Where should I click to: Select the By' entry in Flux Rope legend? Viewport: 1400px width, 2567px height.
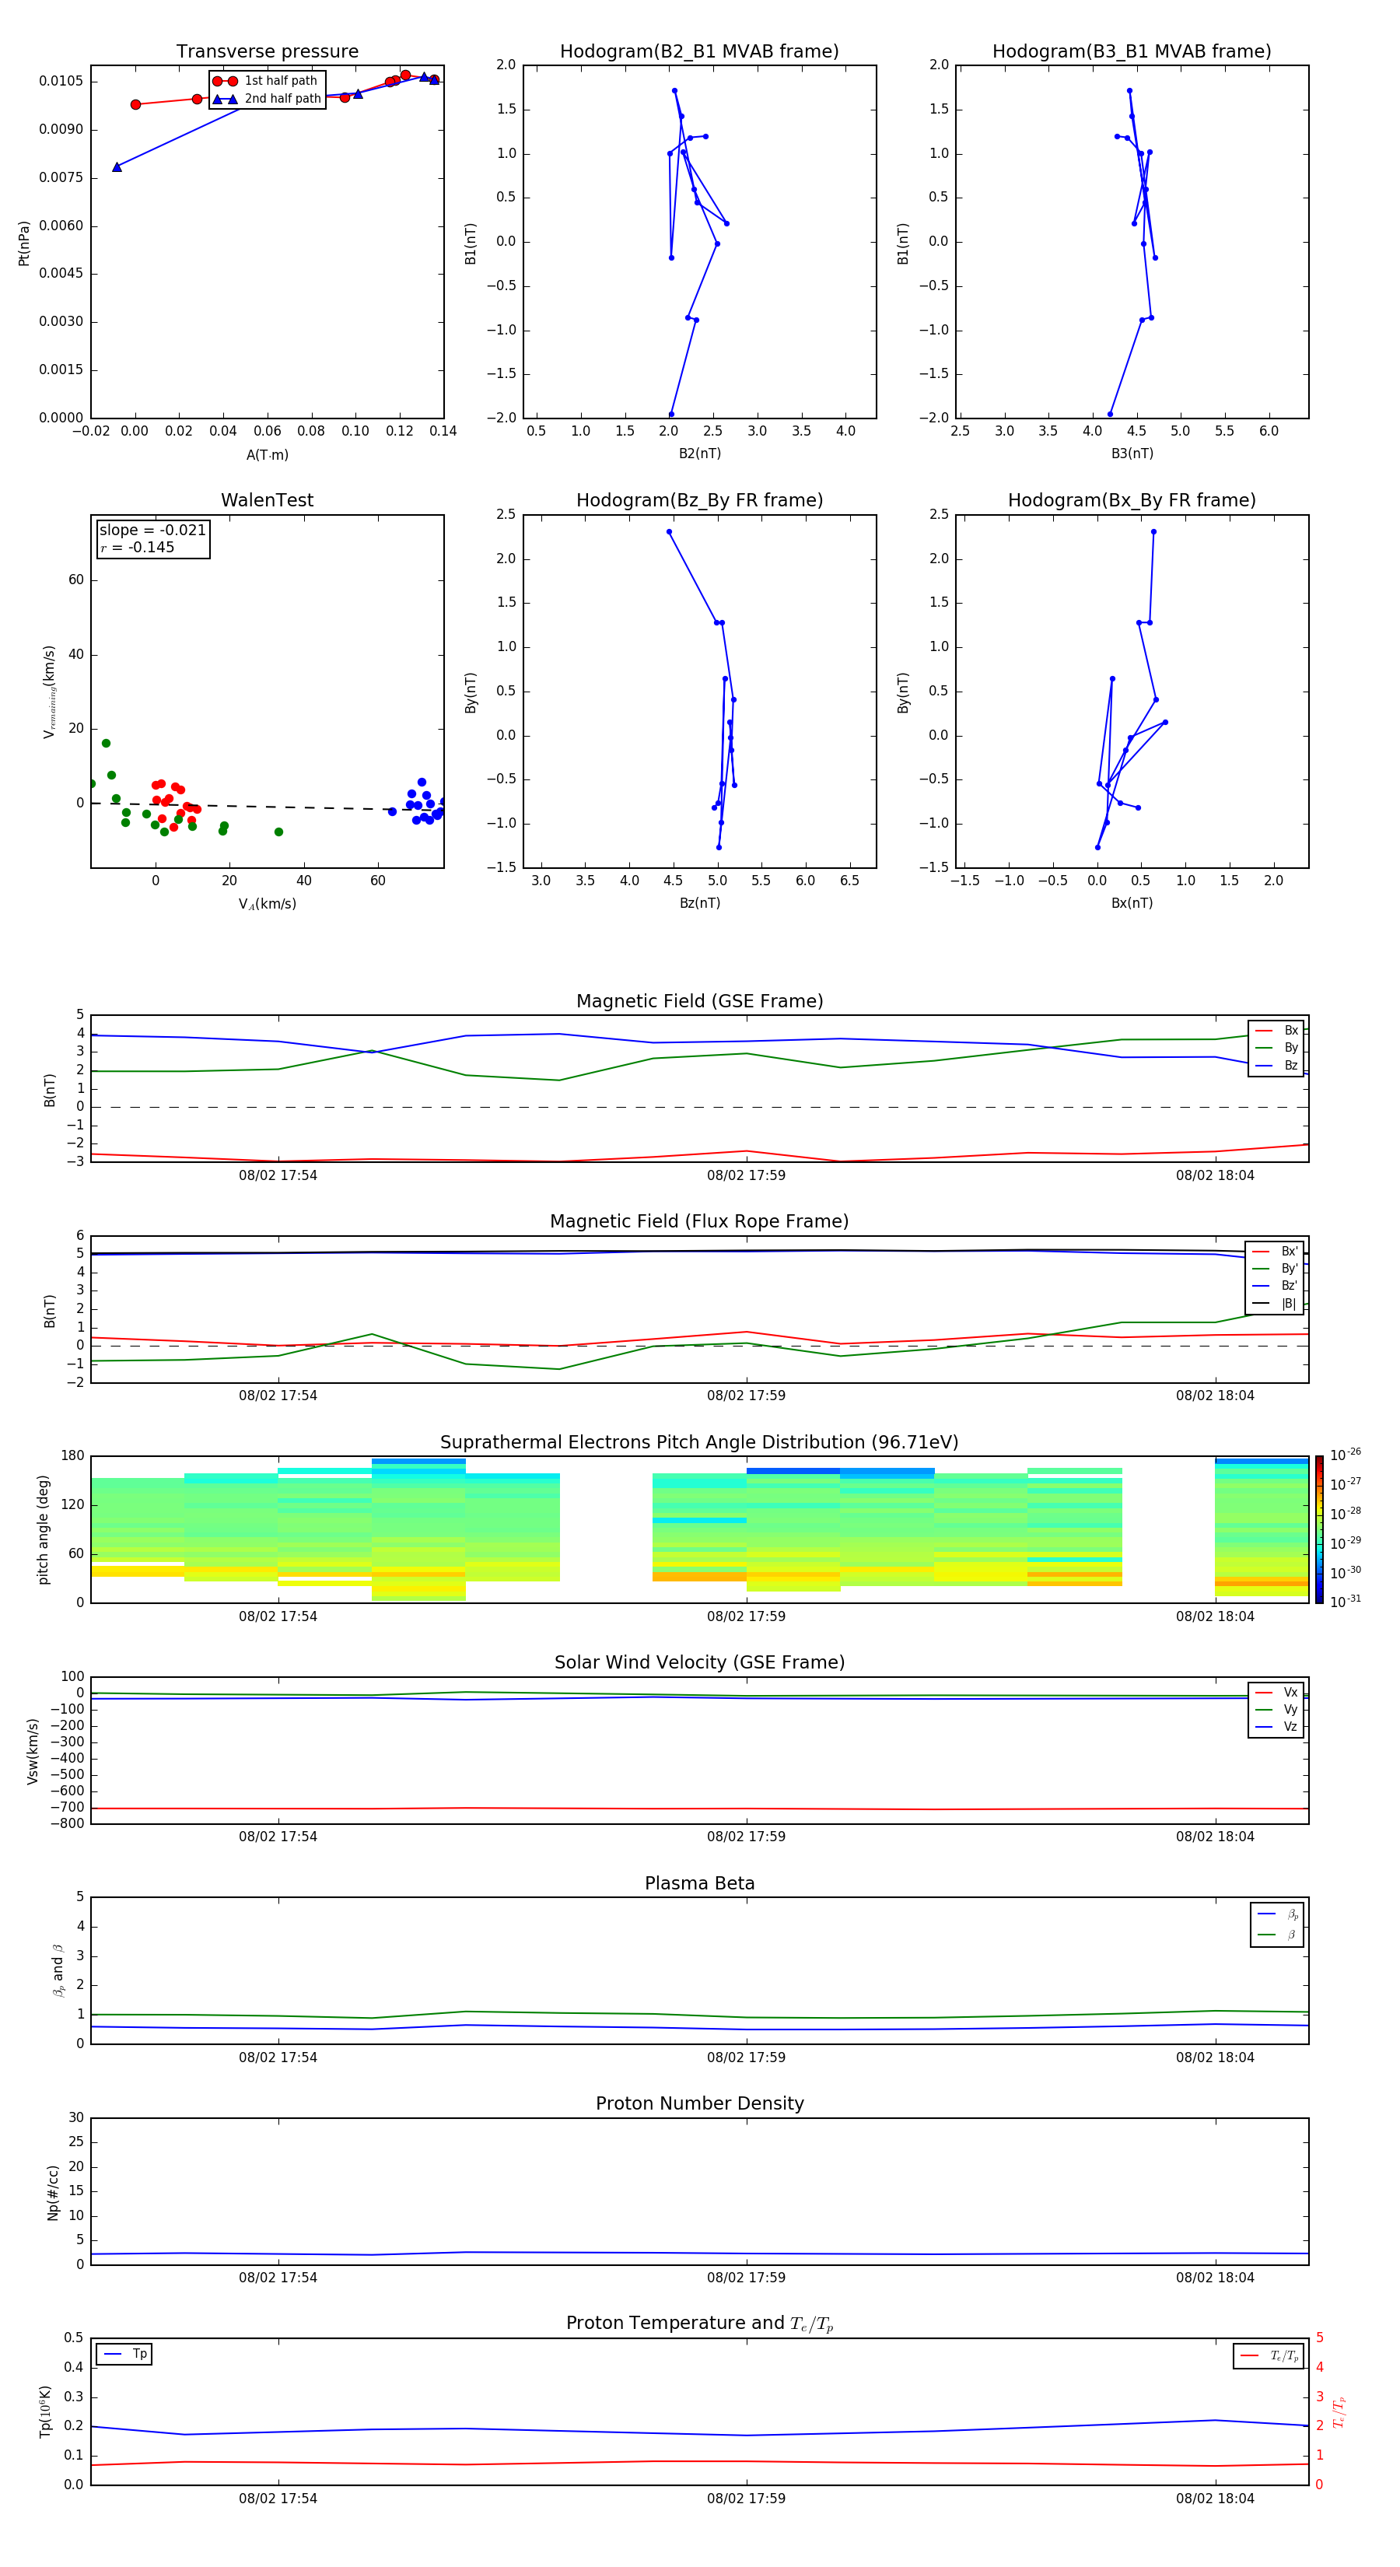[x=1276, y=1269]
